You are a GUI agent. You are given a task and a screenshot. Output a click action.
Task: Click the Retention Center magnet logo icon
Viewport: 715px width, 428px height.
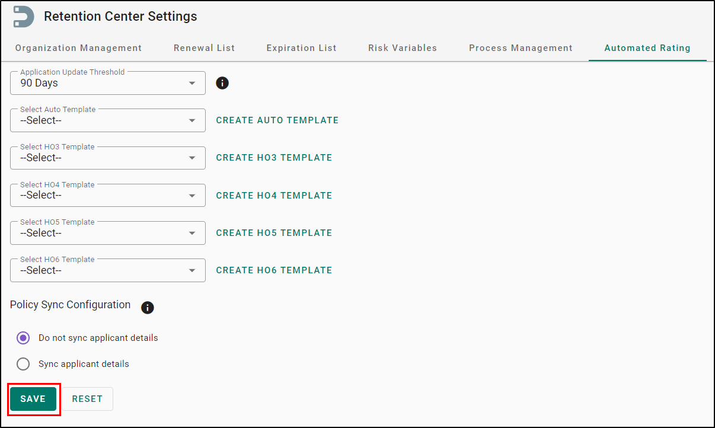[x=24, y=17]
